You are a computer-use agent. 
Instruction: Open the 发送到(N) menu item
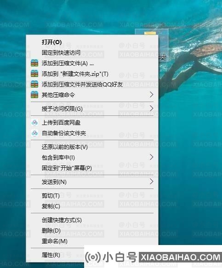(x=92, y=182)
